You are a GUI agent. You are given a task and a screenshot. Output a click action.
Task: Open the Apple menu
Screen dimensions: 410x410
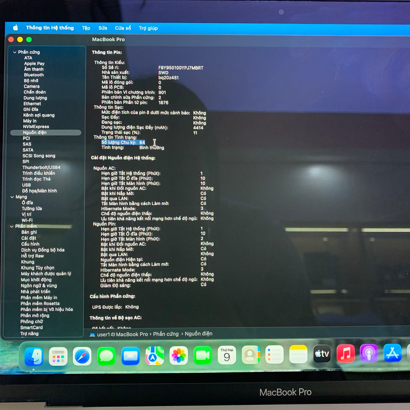coord(16,28)
